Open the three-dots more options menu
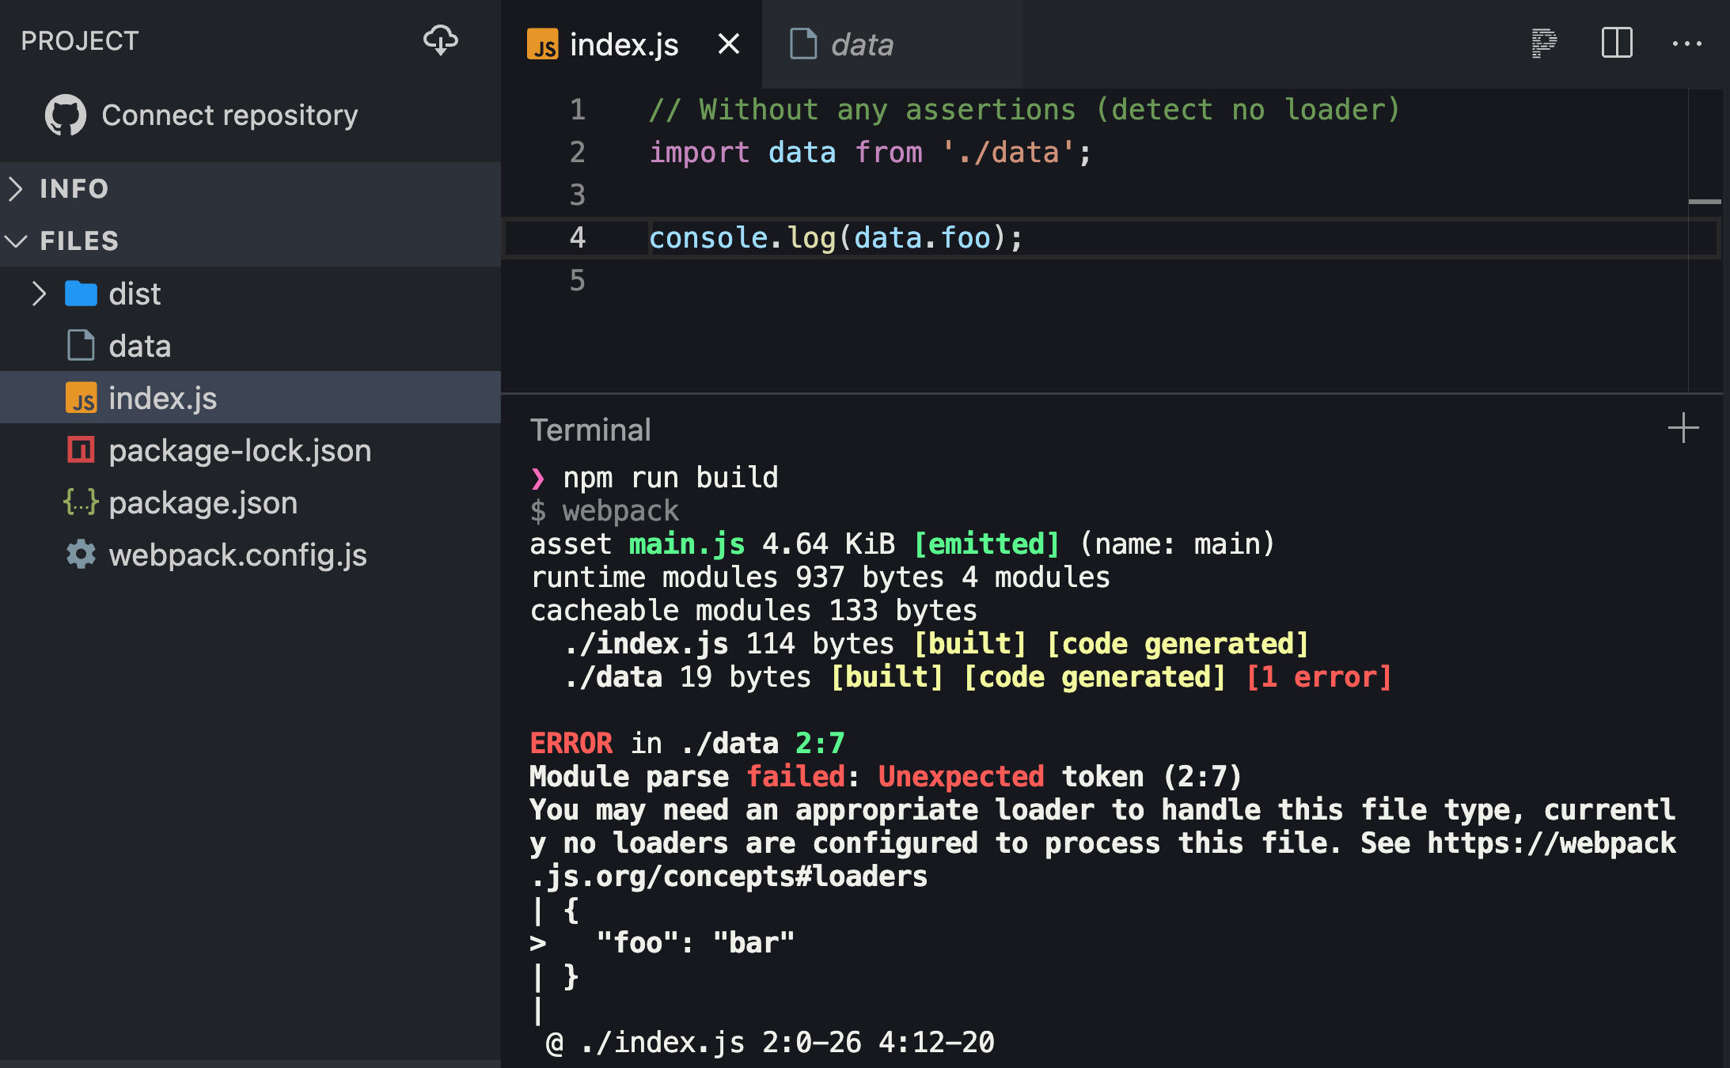 [x=1686, y=44]
